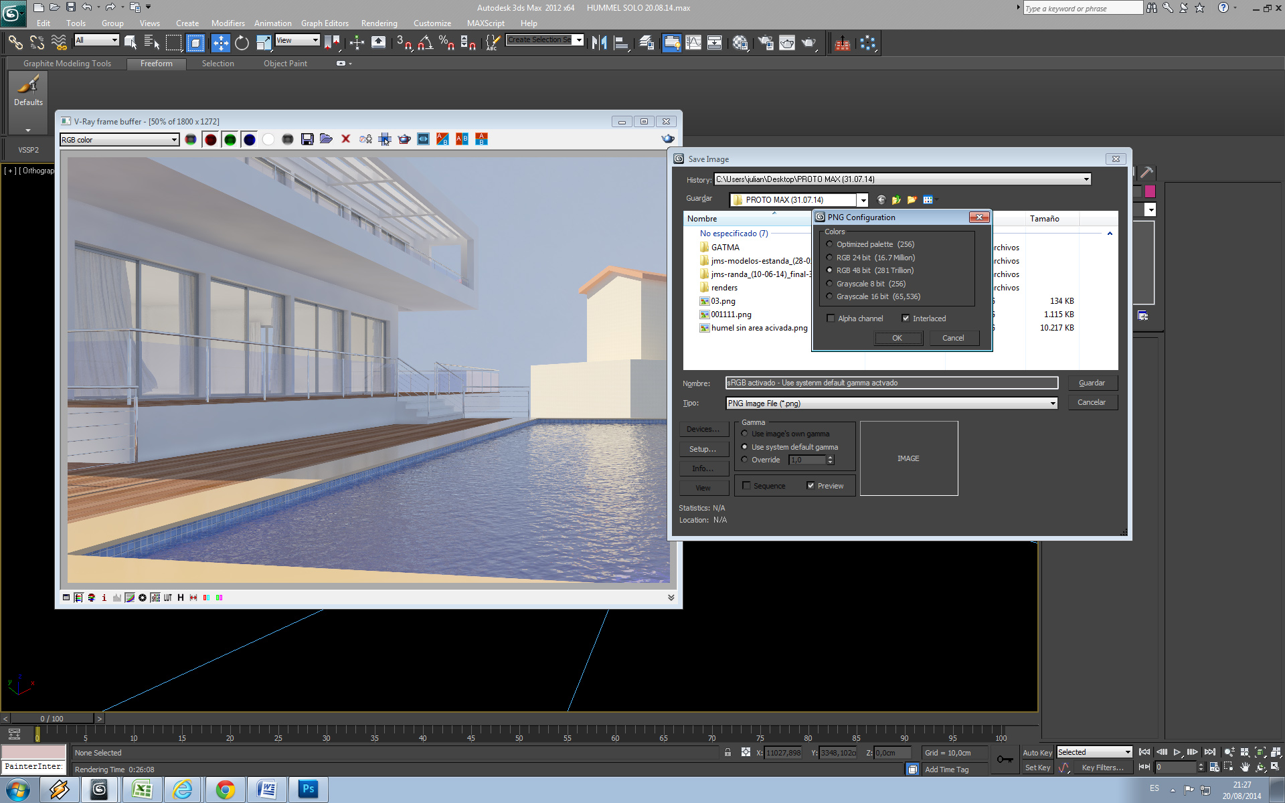Screen dimensions: 1285x803
Task: Select RGB 24 bit color option
Action: [830, 258]
